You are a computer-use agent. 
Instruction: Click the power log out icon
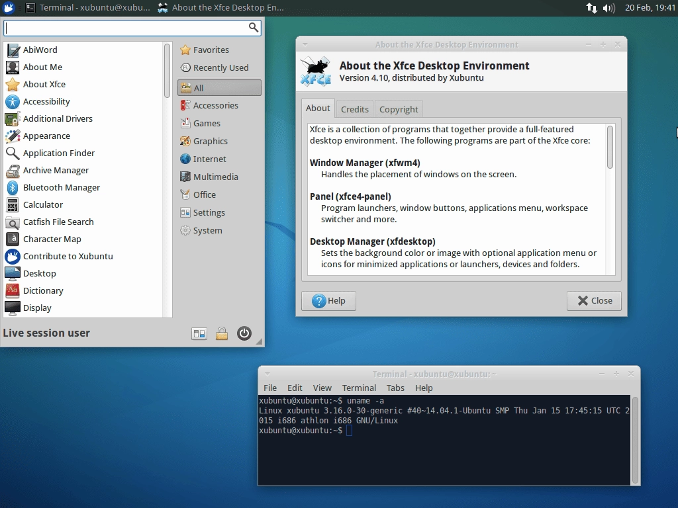(244, 333)
